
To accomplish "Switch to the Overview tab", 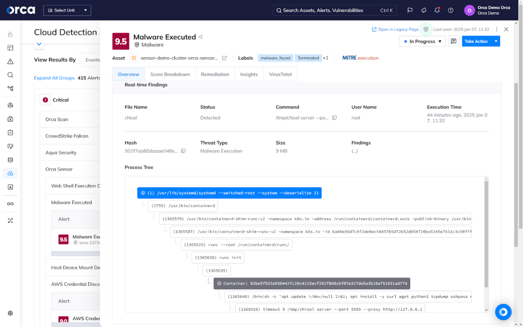I will (128, 75).
